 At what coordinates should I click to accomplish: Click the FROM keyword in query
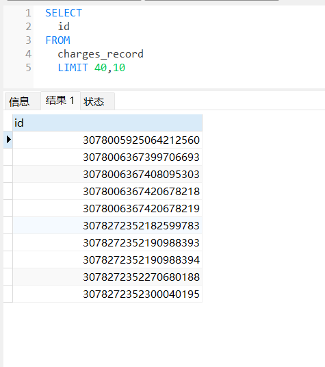57,40
